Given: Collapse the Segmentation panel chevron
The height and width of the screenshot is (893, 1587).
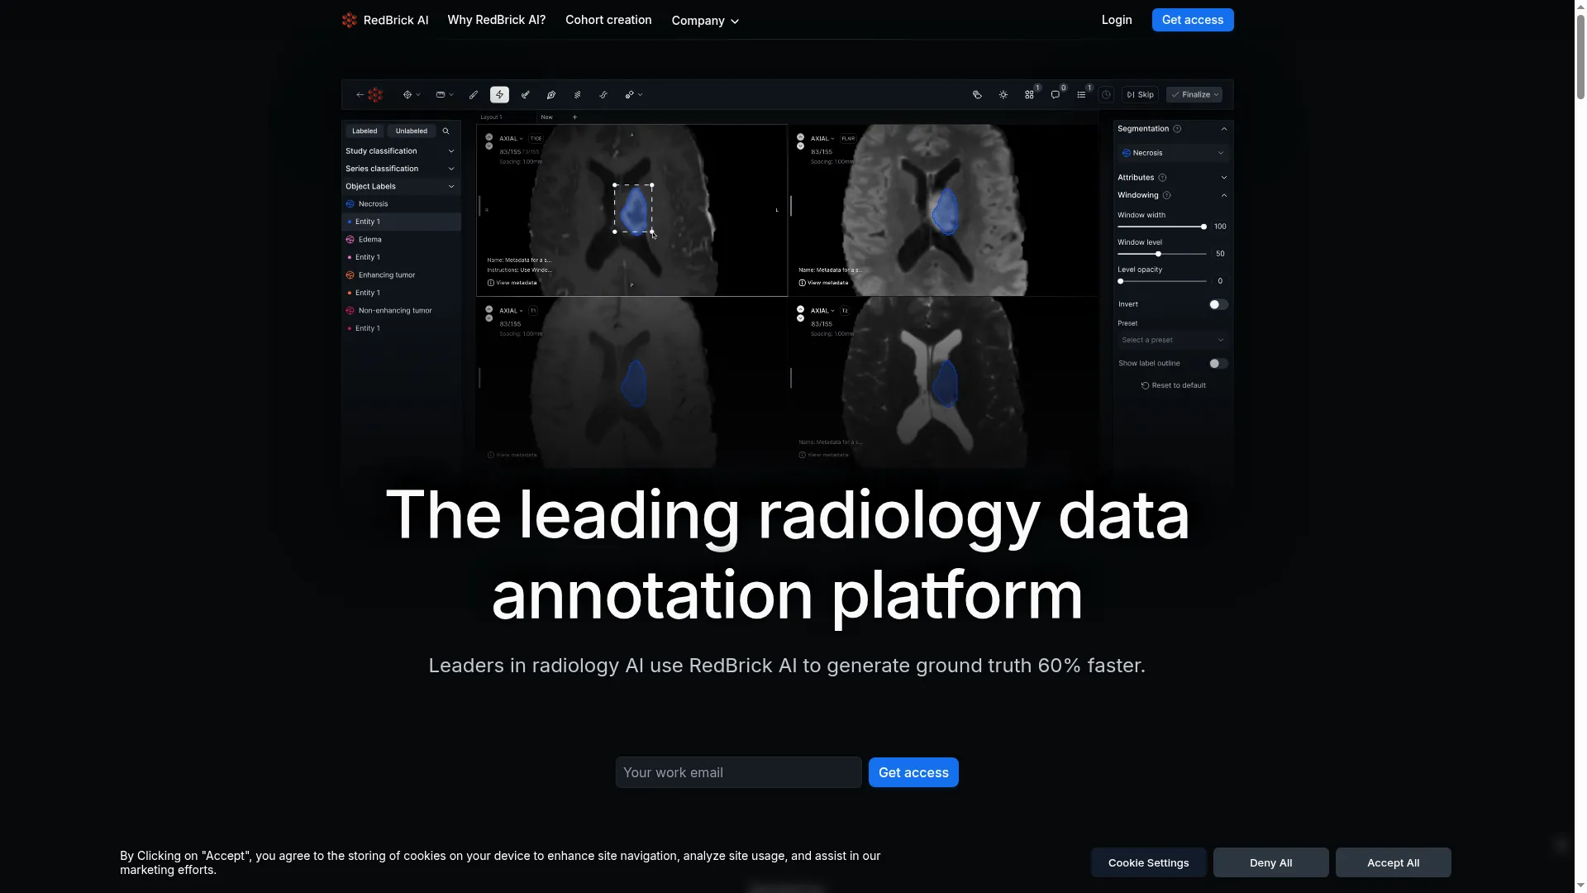Looking at the screenshot, I should click(x=1224, y=129).
